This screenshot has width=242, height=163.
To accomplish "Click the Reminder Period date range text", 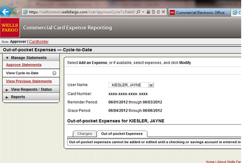I will click(135, 102).
